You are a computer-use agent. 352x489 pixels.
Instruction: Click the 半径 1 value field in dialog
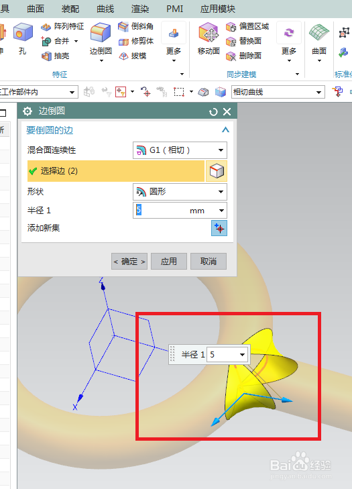[x=160, y=210]
